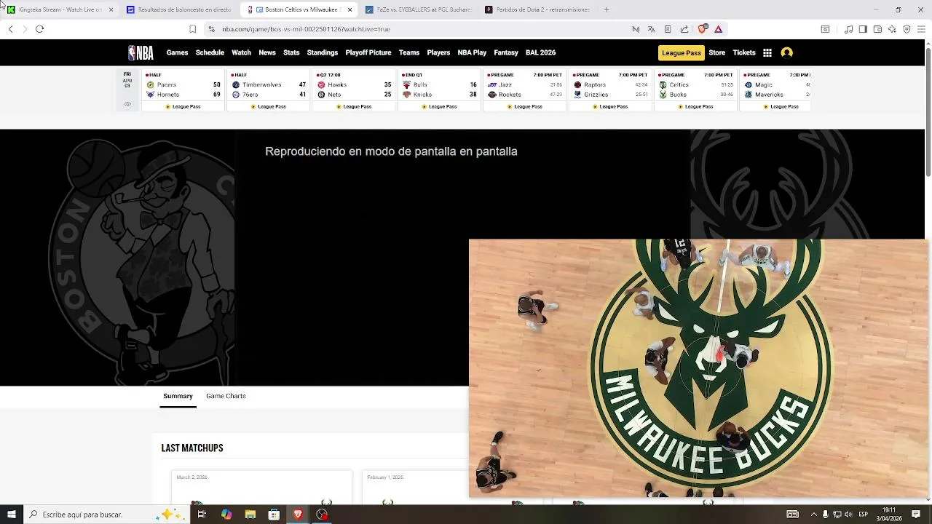Open a new browser tab with plus
Image resolution: width=932 pixels, height=524 pixels.
click(x=607, y=9)
